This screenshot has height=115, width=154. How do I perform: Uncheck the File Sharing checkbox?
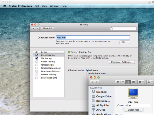point(37,58)
